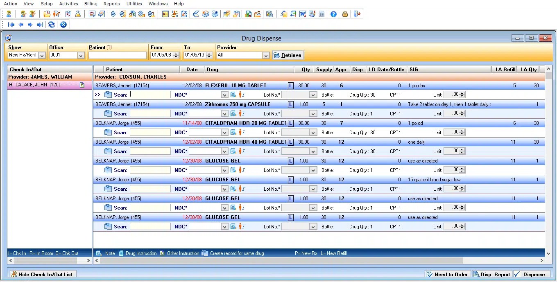Open the Reports menu
This screenshot has height=282, width=557.
click(x=111, y=4)
